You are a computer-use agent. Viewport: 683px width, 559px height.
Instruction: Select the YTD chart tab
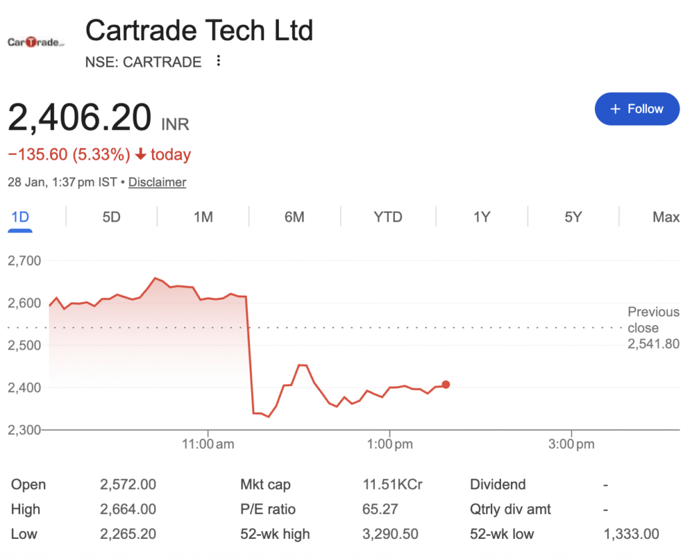point(388,217)
